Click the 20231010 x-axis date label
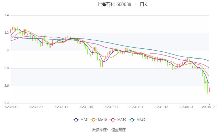 click(86, 107)
